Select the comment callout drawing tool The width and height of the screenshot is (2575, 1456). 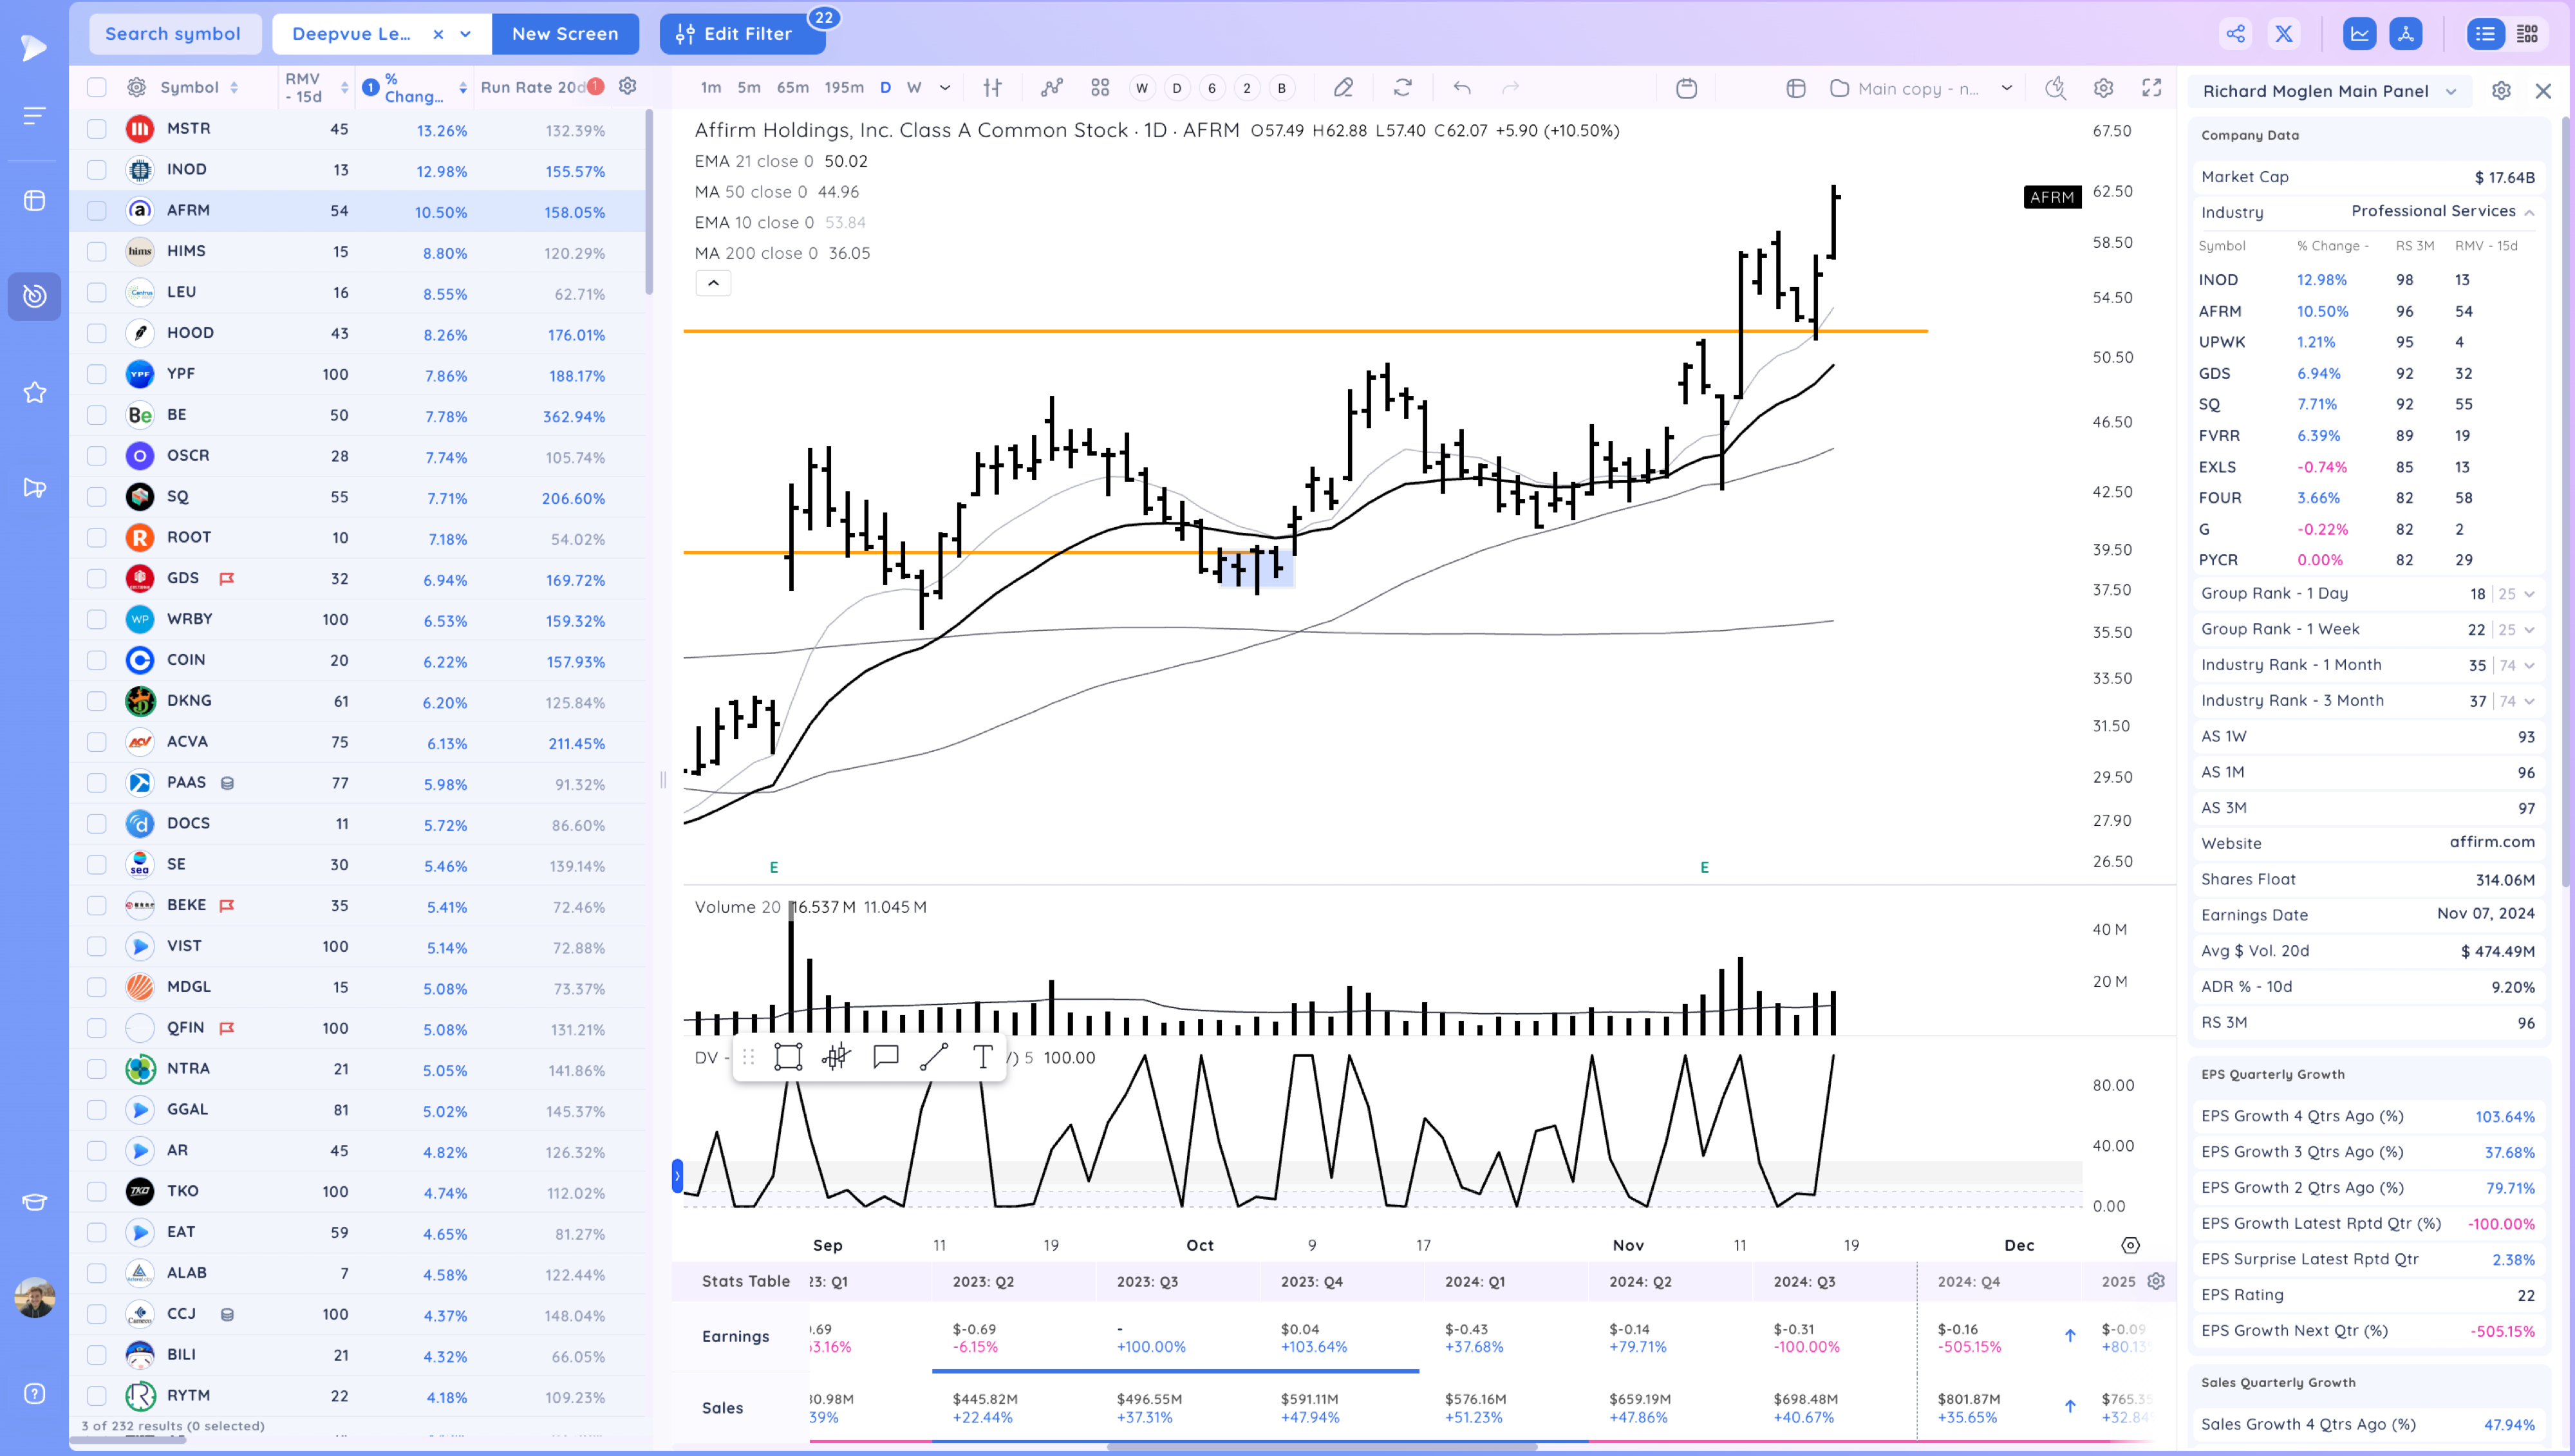pyautogui.click(x=886, y=1057)
